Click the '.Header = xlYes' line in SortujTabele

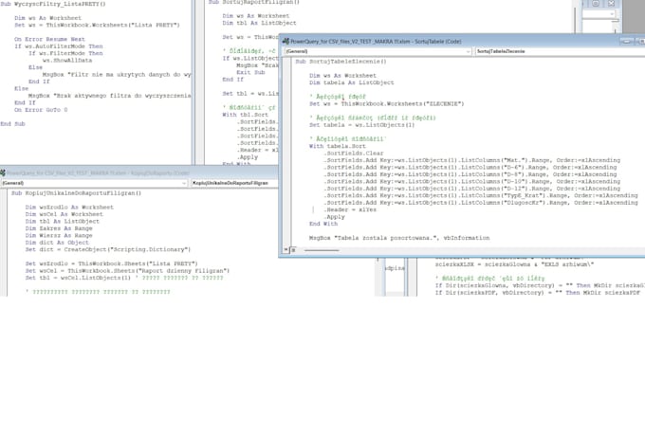click(x=350, y=209)
